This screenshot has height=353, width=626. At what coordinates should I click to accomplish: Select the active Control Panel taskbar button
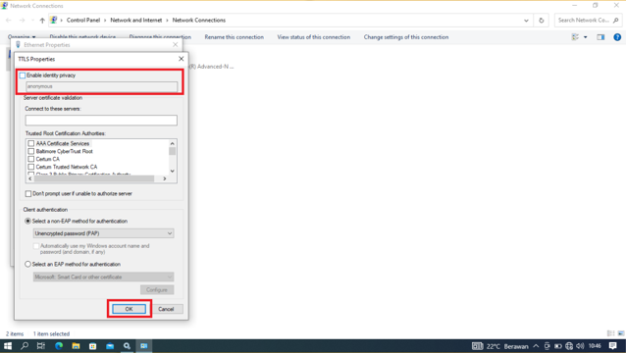click(143, 346)
